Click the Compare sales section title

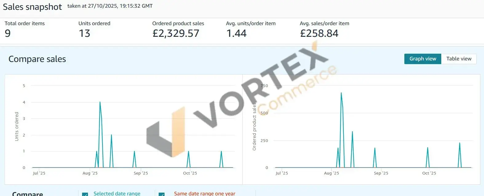click(37, 59)
